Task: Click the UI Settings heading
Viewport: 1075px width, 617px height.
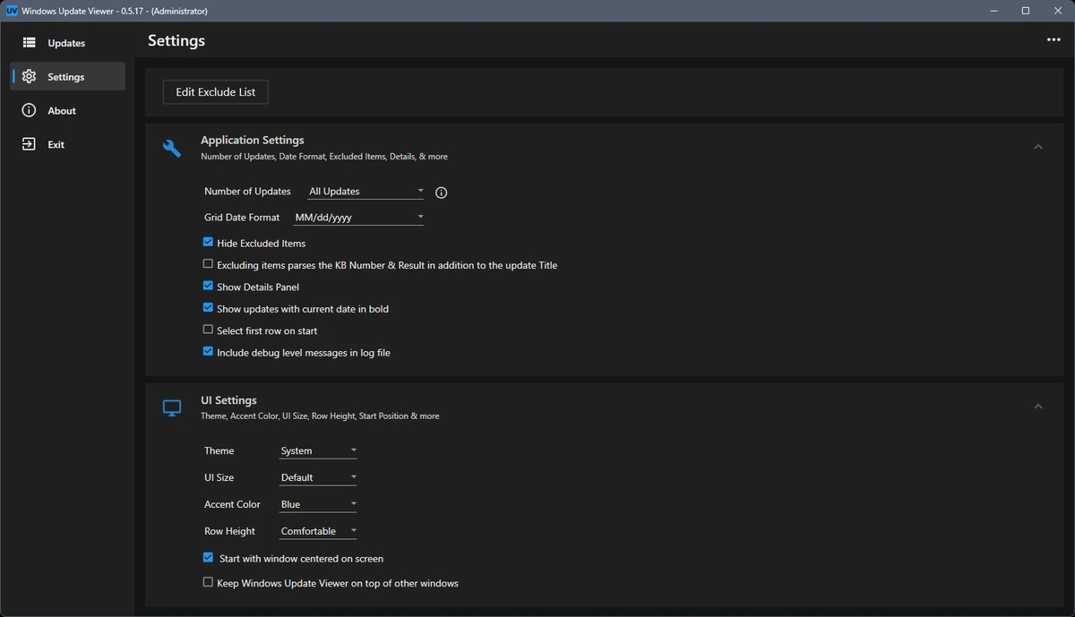Action: point(228,400)
